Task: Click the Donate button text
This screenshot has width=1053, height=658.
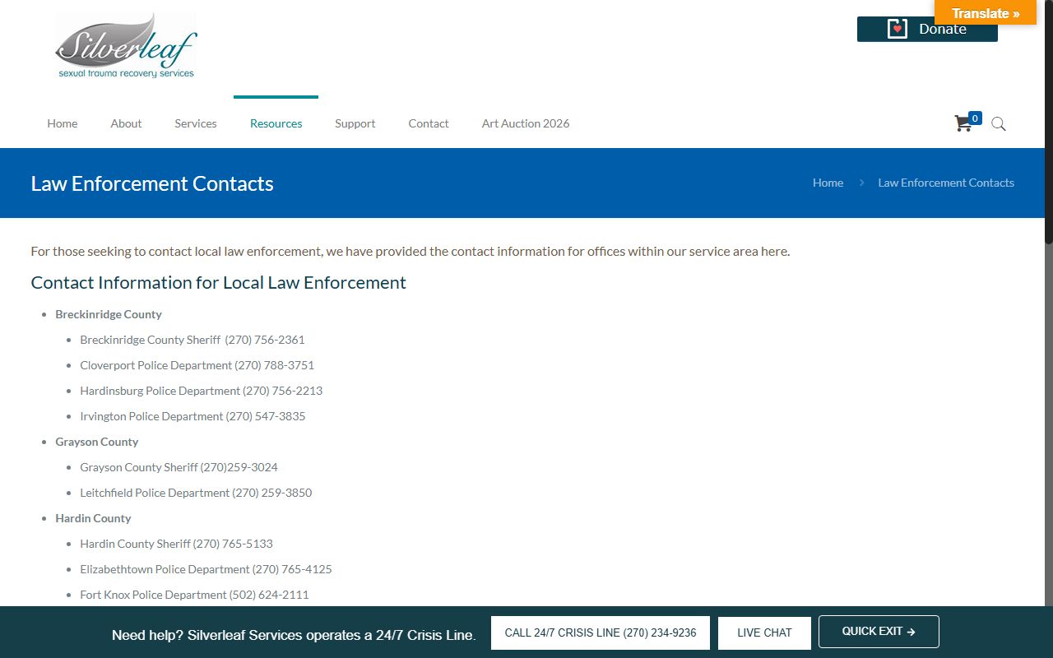Action: [942, 29]
